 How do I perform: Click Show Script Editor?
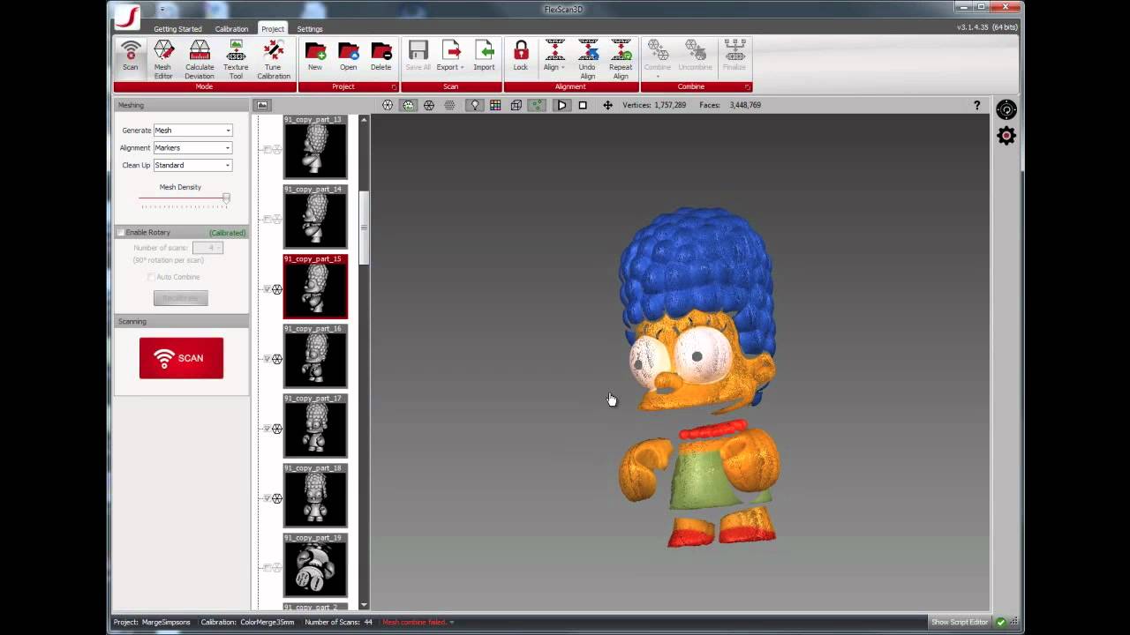click(961, 623)
